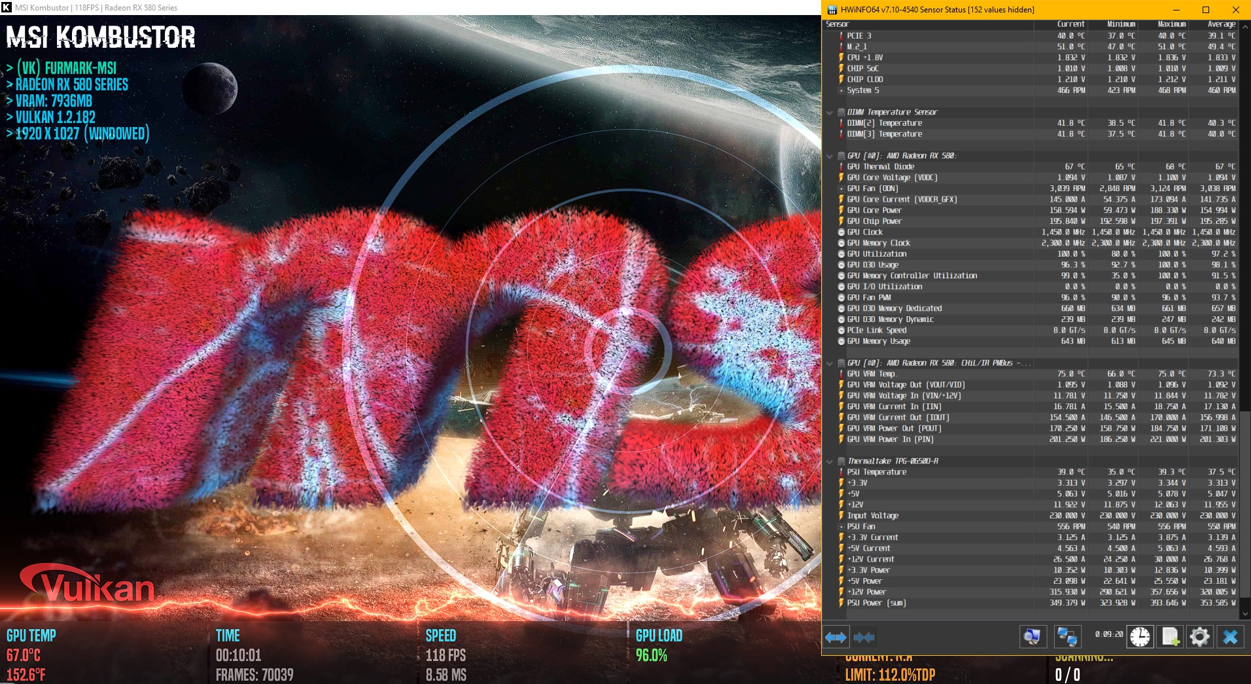Start logging with the sheet-plus icon

[x=1170, y=636]
